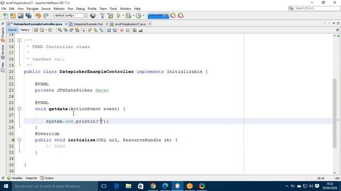The width and height of the screenshot is (341, 191).
Task: Click the globe browser icon in toolbar
Action: coord(93,15)
